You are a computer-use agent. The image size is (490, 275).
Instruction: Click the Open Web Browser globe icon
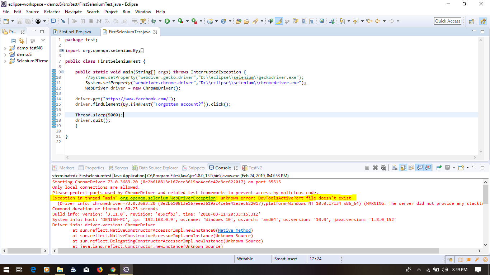coord(322,21)
